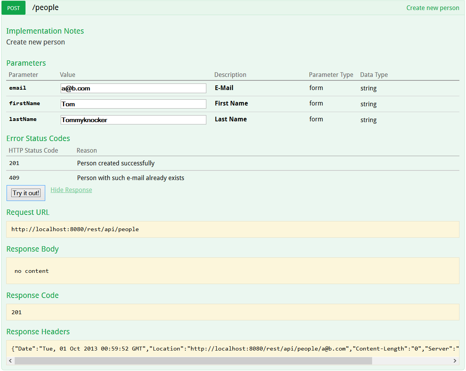Viewport: 466px width, 371px height.
Task: Click the Hide Response link
Action: click(x=71, y=190)
